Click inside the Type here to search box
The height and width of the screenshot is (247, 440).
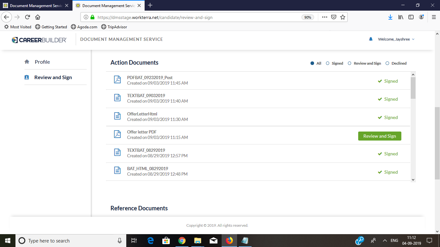64,240
